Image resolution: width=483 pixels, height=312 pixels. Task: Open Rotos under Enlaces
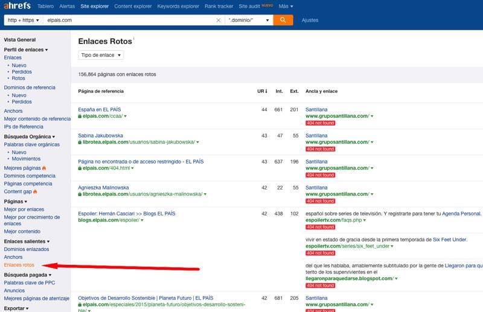(18, 78)
